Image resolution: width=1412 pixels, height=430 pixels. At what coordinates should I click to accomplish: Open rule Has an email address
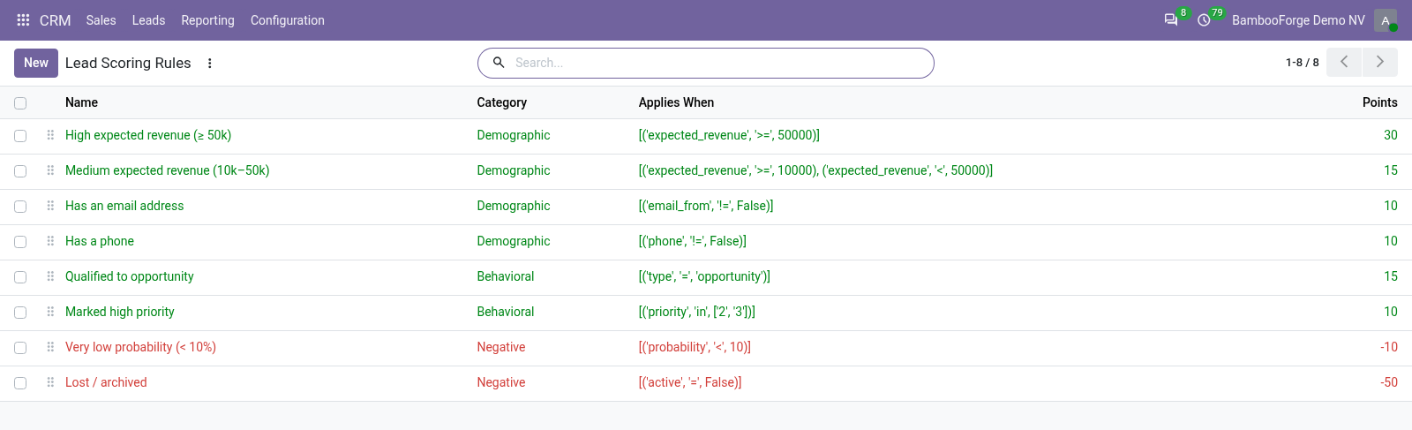[124, 206]
